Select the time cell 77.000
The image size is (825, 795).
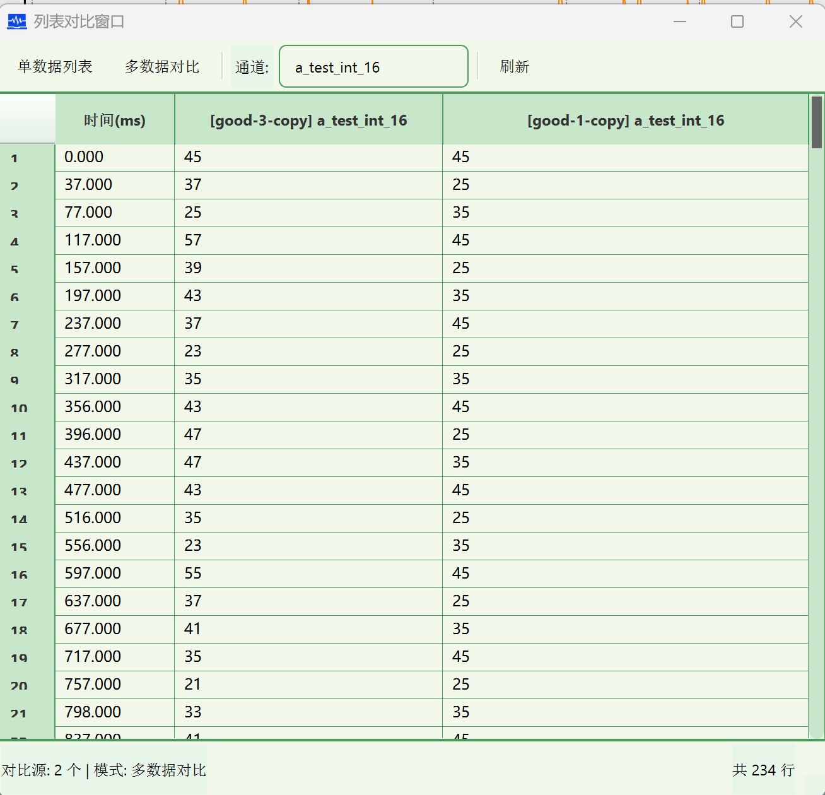point(115,213)
